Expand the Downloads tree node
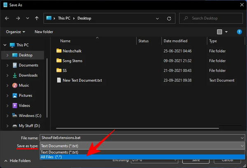The image size is (247, 168). [x=7, y=75]
